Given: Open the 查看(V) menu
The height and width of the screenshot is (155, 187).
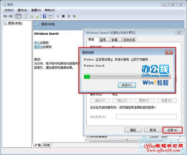Looking at the screenshot, I should tap(36, 10).
